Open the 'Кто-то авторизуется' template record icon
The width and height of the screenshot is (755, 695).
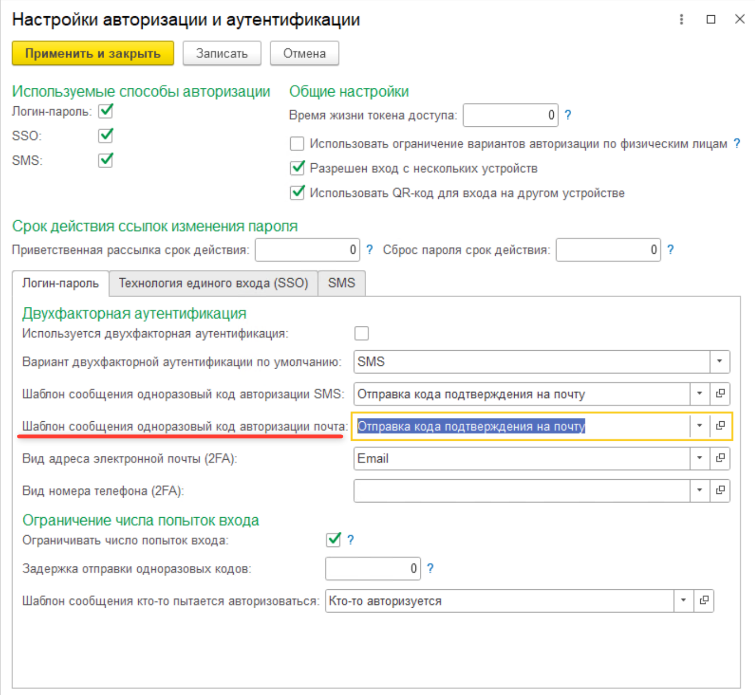704,601
